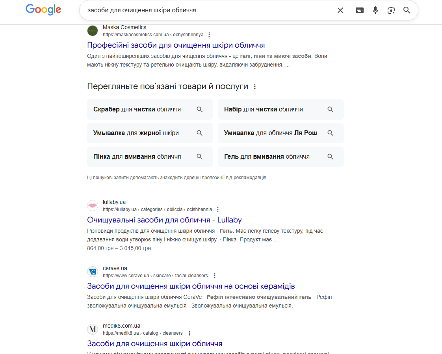Open the options menu for the Maska Cosmetics result
This screenshot has height=354, width=442.
tap(209, 35)
